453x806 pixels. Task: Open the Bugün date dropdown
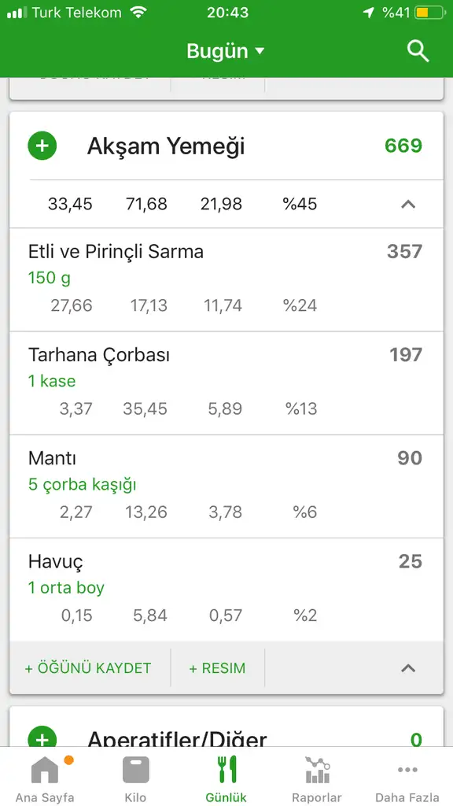click(x=226, y=51)
